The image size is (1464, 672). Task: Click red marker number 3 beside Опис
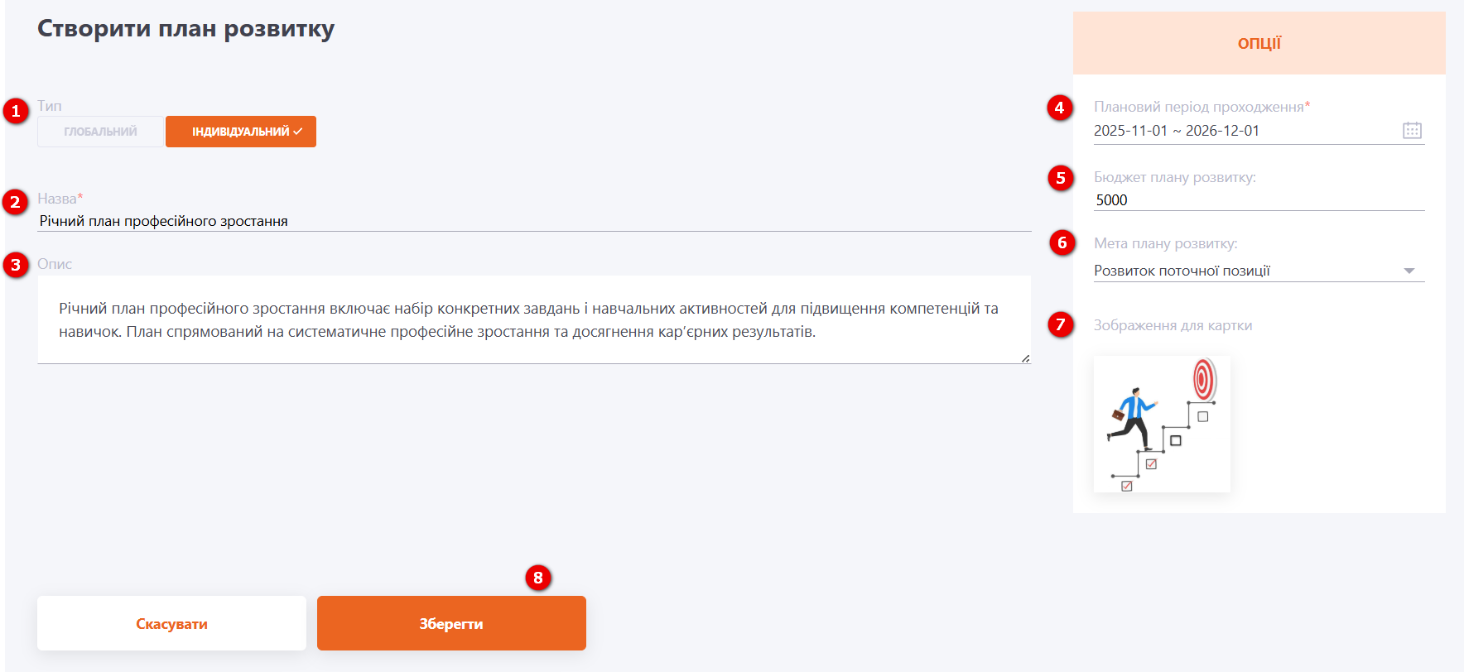[16, 265]
